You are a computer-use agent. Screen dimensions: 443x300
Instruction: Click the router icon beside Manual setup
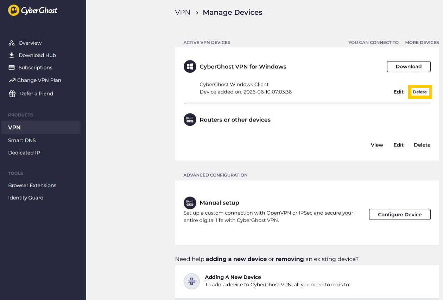pyautogui.click(x=190, y=203)
